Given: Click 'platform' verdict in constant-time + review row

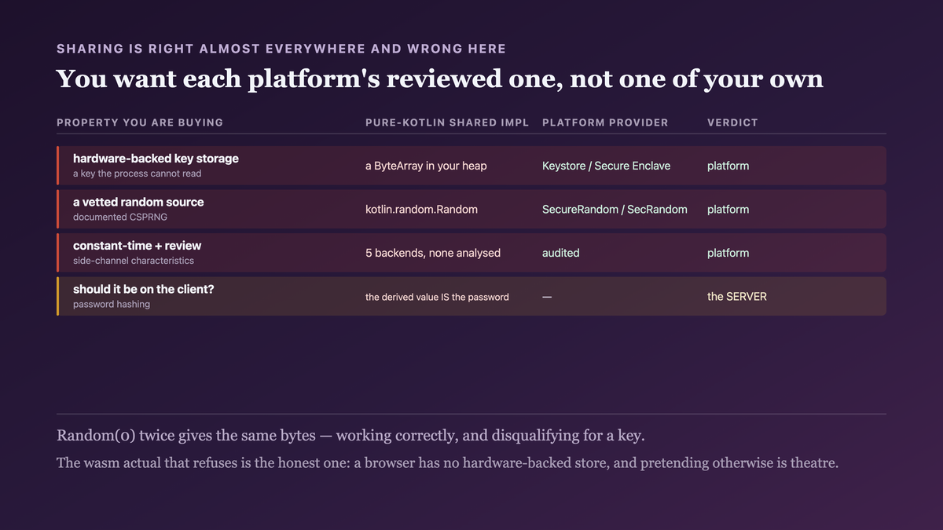Looking at the screenshot, I should (x=728, y=253).
